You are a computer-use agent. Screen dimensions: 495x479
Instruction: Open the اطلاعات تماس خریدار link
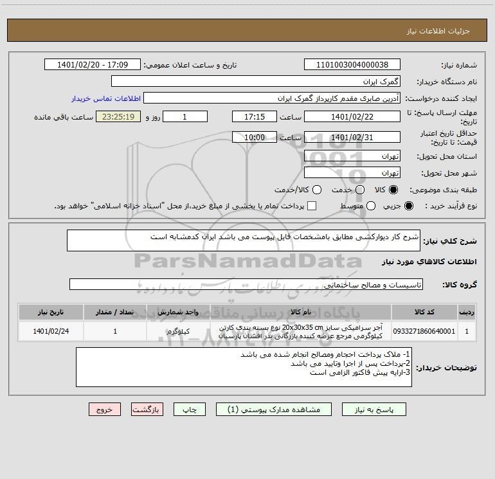coord(106,98)
